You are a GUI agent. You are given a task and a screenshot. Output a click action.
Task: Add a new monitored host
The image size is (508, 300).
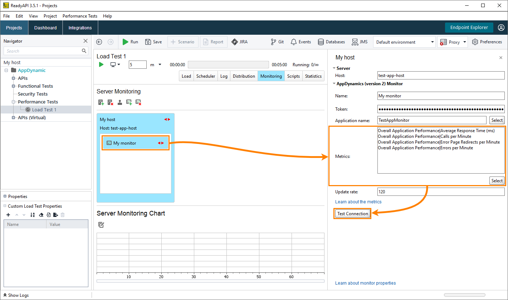[101, 102]
